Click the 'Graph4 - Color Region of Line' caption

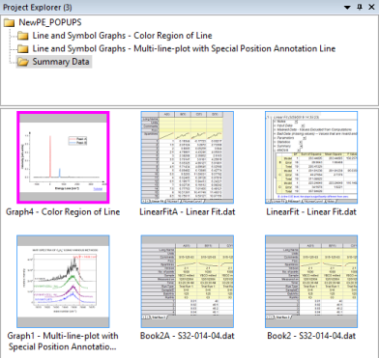point(63,212)
